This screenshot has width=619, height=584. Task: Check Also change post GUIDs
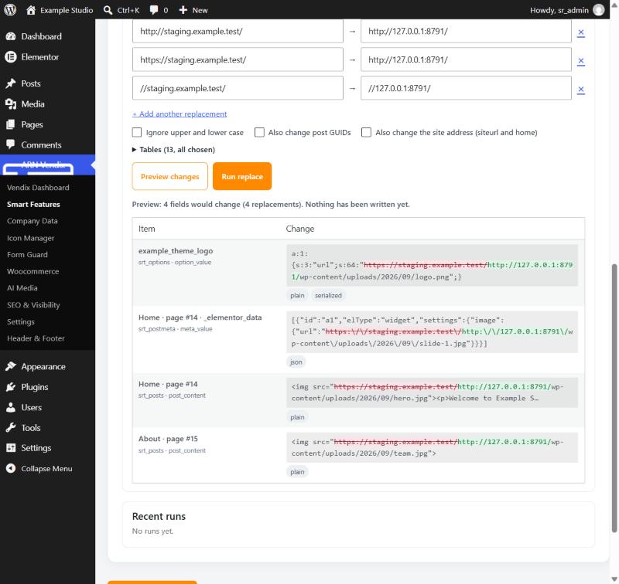coord(259,132)
